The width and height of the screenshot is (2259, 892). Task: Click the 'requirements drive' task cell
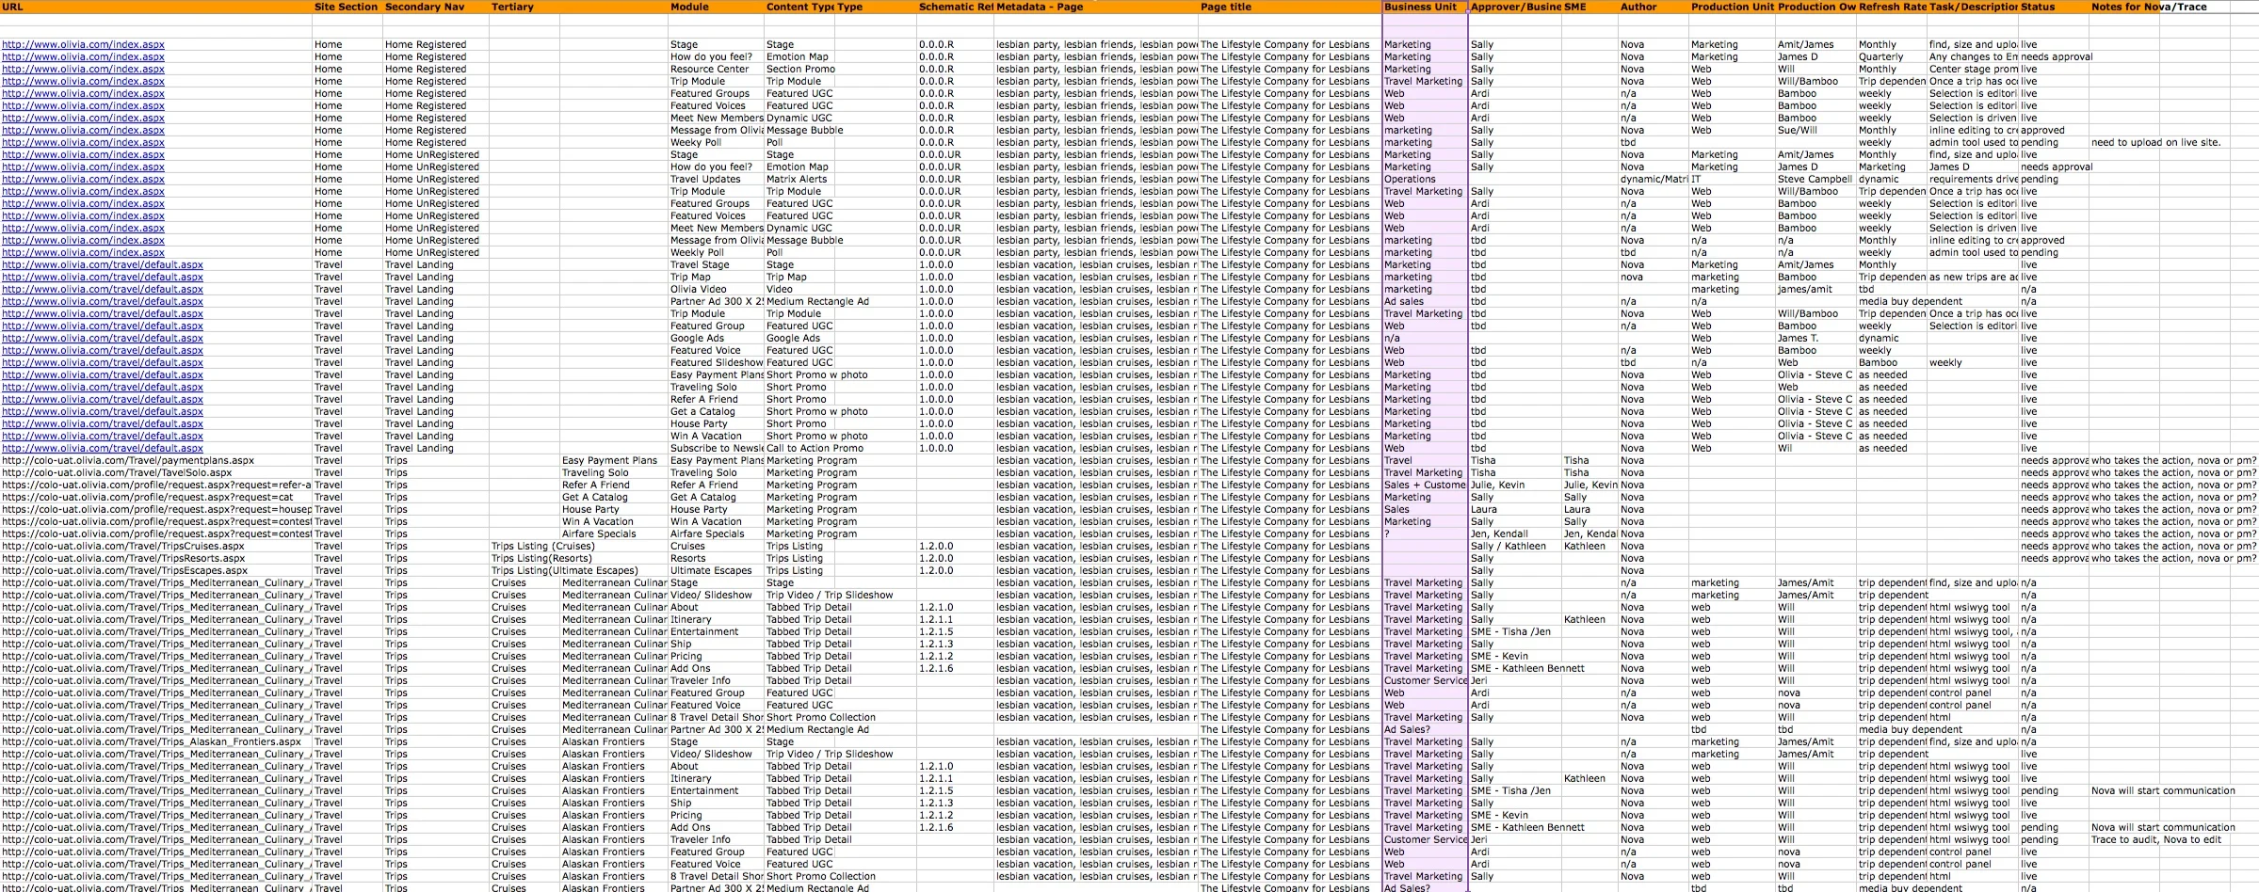1974,180
